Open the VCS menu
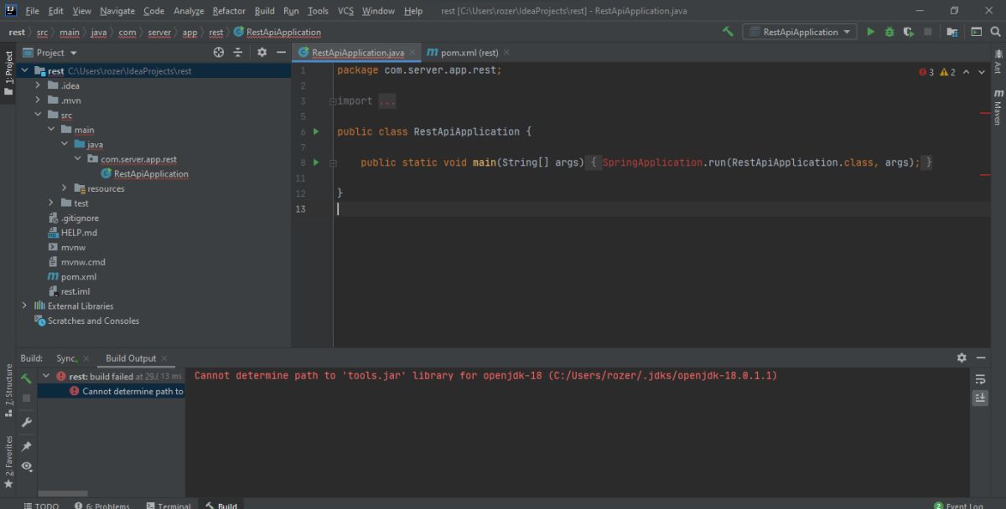The width and height of the screenshot is (1006, 509). (x=345, y=11)
